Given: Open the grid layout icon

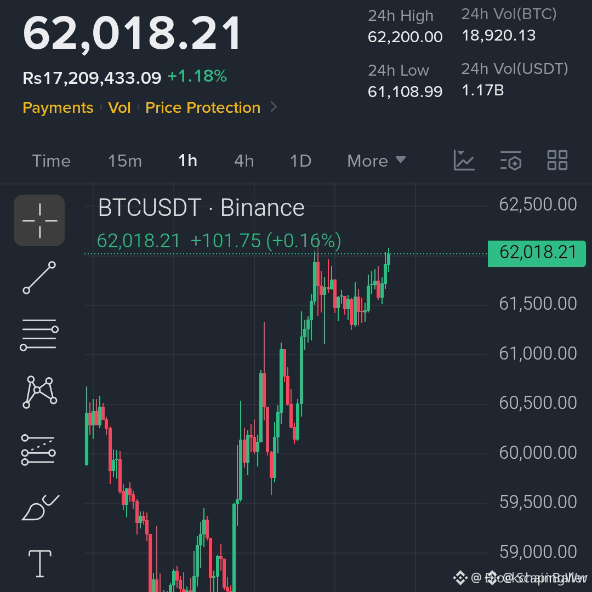Looking at the screenshot, I should pos(557,161).
